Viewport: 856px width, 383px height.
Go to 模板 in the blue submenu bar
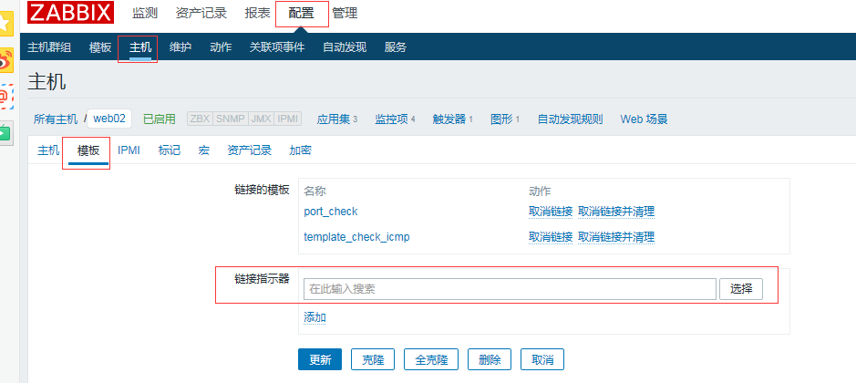(x=100, y=47)
